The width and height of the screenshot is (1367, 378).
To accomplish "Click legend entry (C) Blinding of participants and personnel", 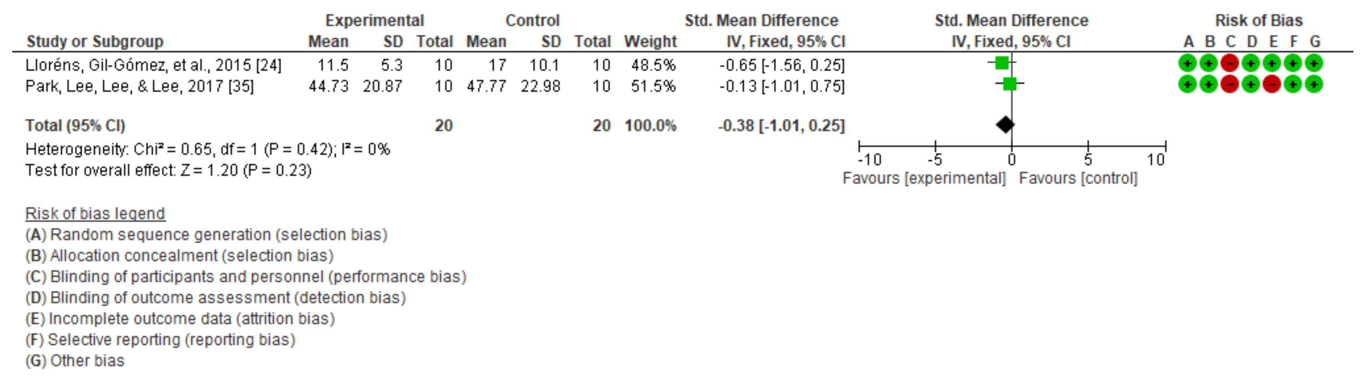I will 246,277.
